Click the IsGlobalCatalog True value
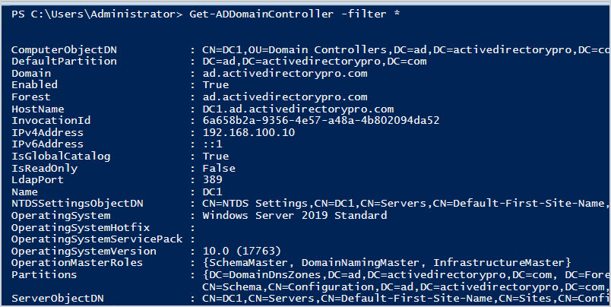Viewport: 611px width, 307px height. point(216,157)
